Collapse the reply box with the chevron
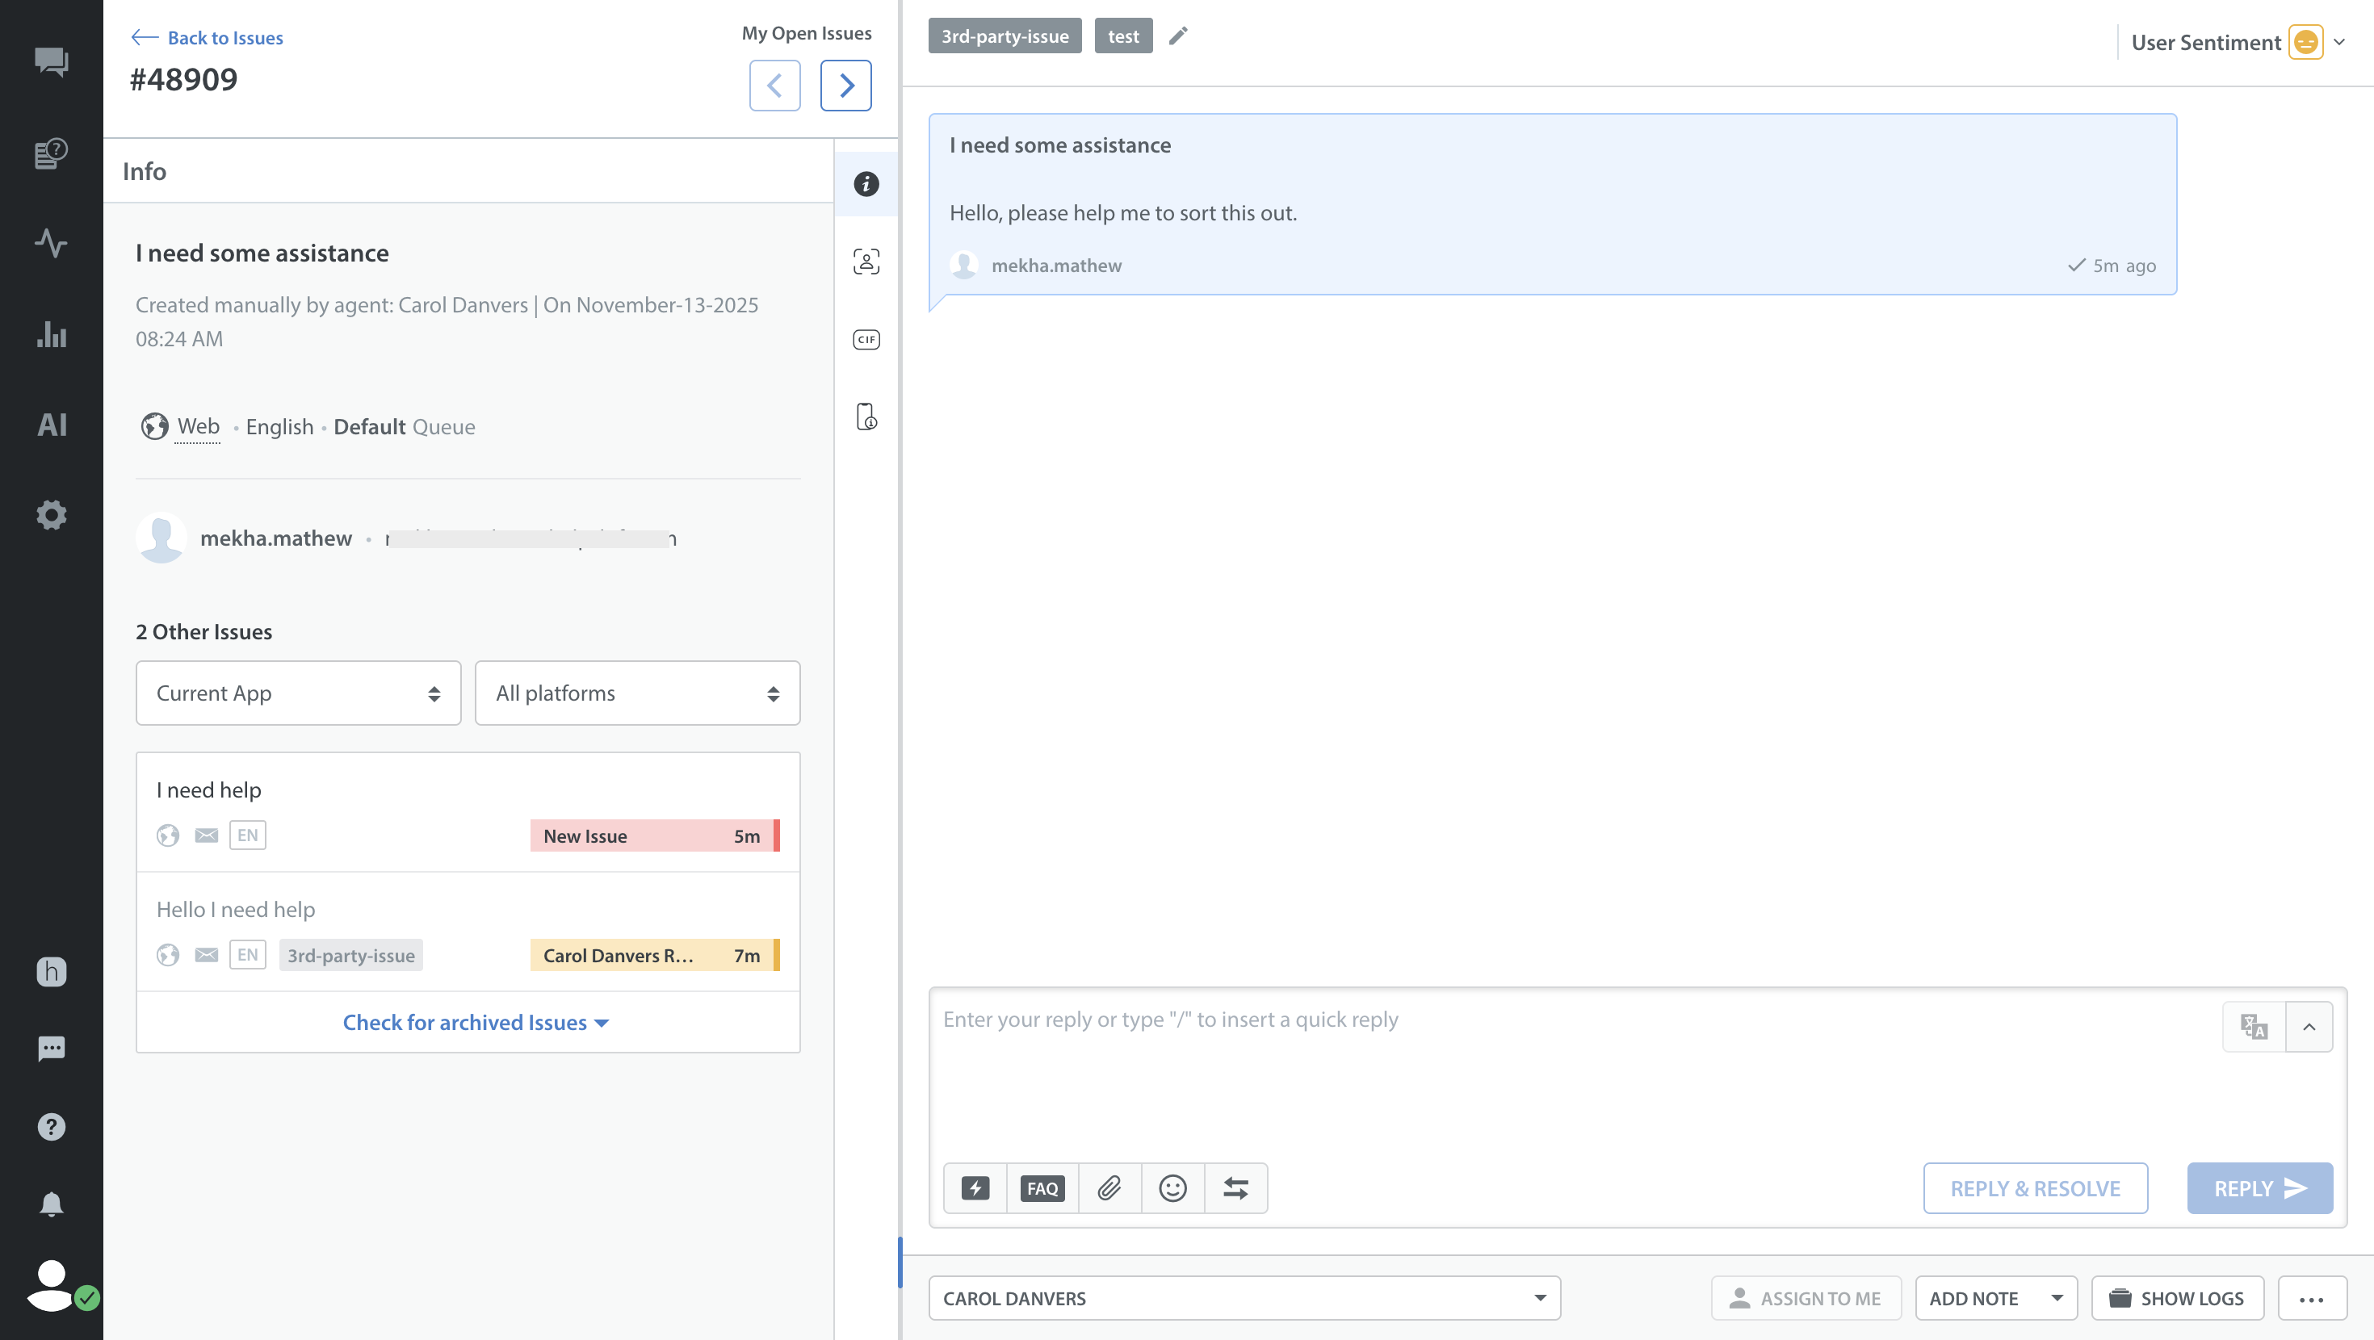Viewport: 2374px width, 1340px height. point(2309,1026)
